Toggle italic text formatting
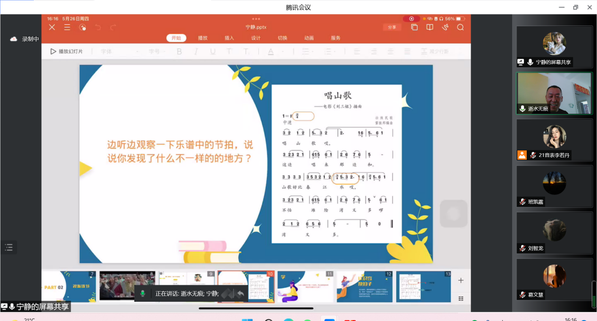The image size is (597, 321). point(196,52)
